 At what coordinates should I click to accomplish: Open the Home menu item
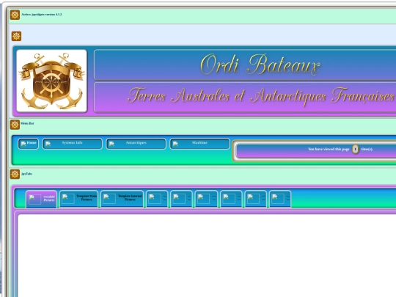click(29, 144)
